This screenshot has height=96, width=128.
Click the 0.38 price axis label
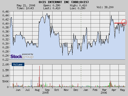[x=5, y=27]
